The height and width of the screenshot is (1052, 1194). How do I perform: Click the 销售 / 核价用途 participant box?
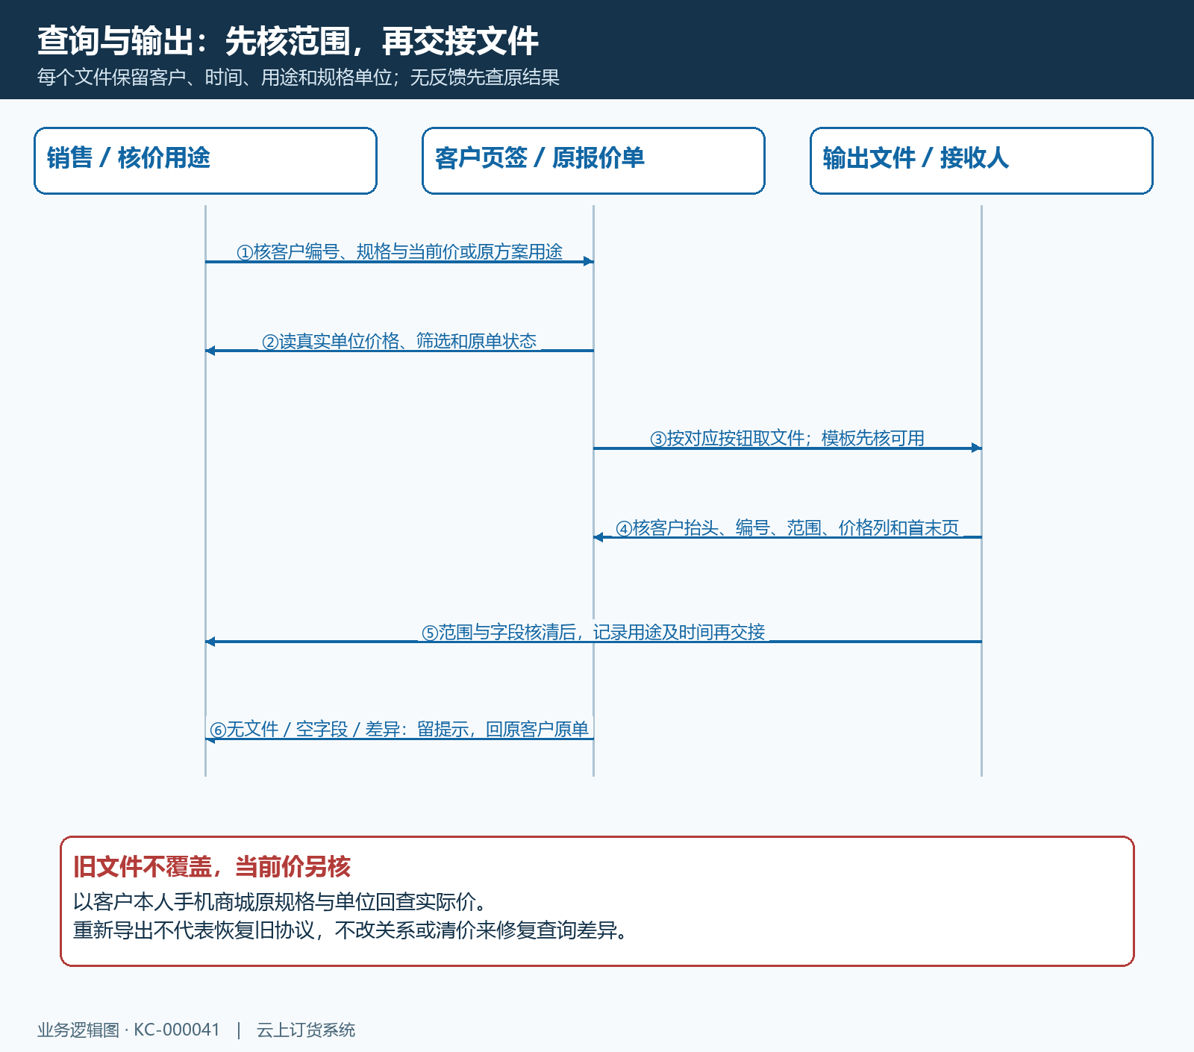pos(205,160)
